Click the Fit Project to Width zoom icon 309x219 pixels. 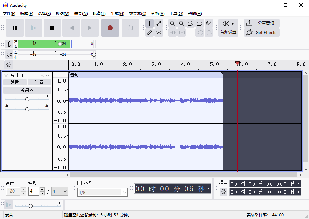pos(200,23)
